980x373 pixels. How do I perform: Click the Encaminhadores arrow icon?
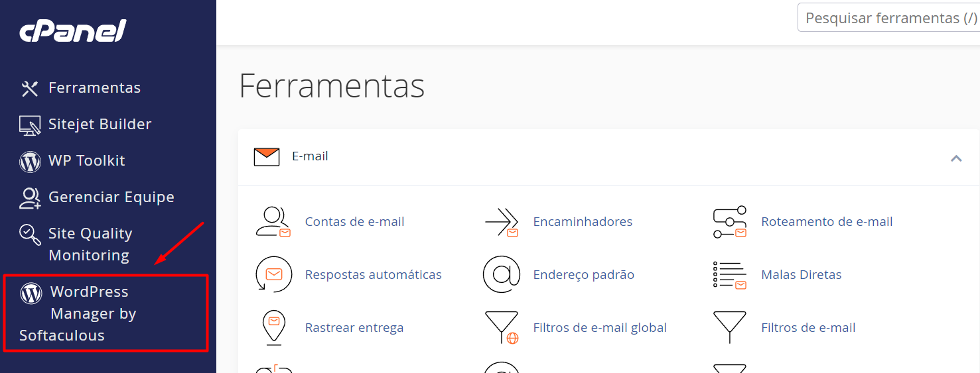tap(502, 222)
